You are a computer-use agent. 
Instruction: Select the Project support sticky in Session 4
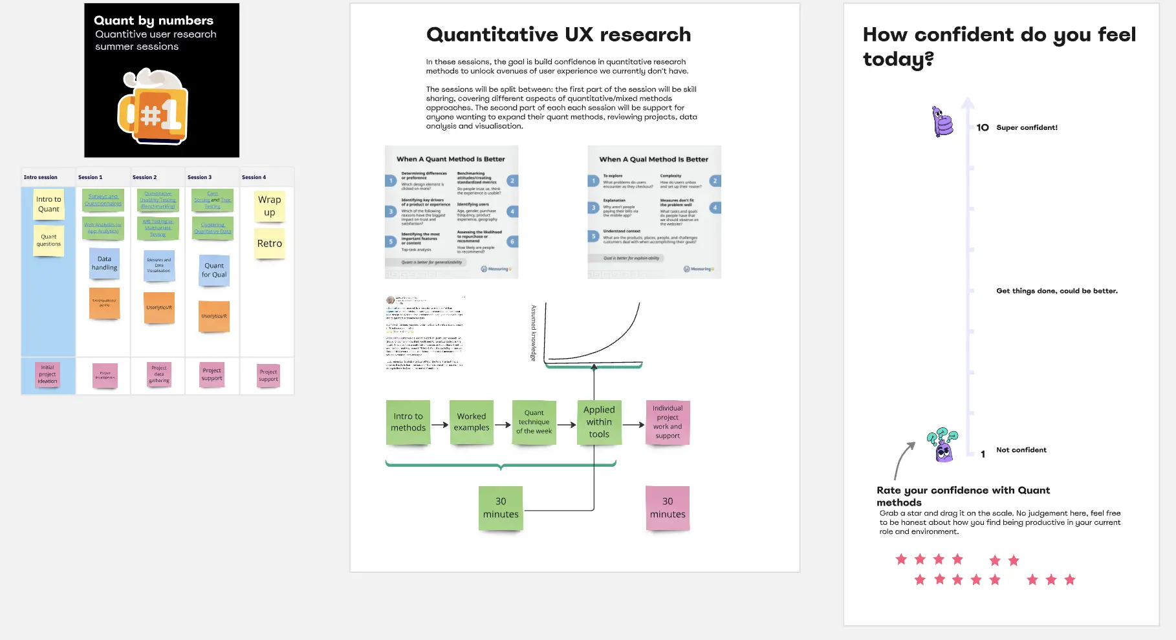click(268, 376)
